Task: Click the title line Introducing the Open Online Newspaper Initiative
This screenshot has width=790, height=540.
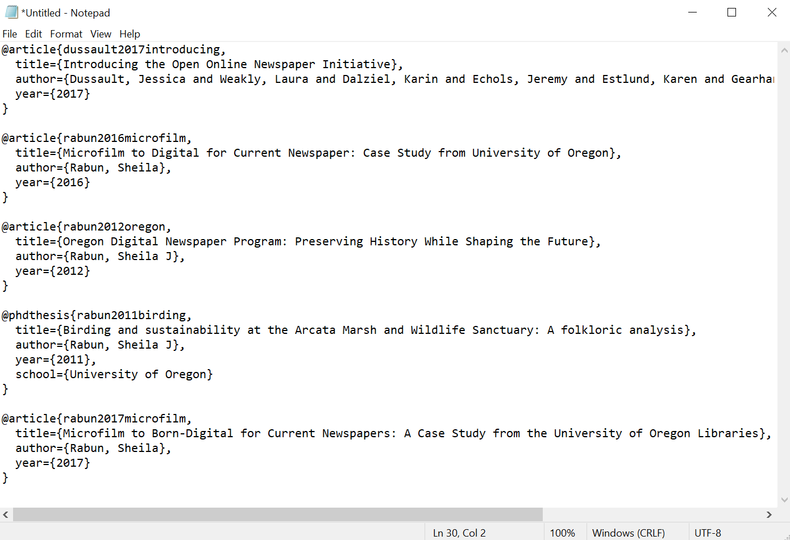Action: tap(209, 64)
